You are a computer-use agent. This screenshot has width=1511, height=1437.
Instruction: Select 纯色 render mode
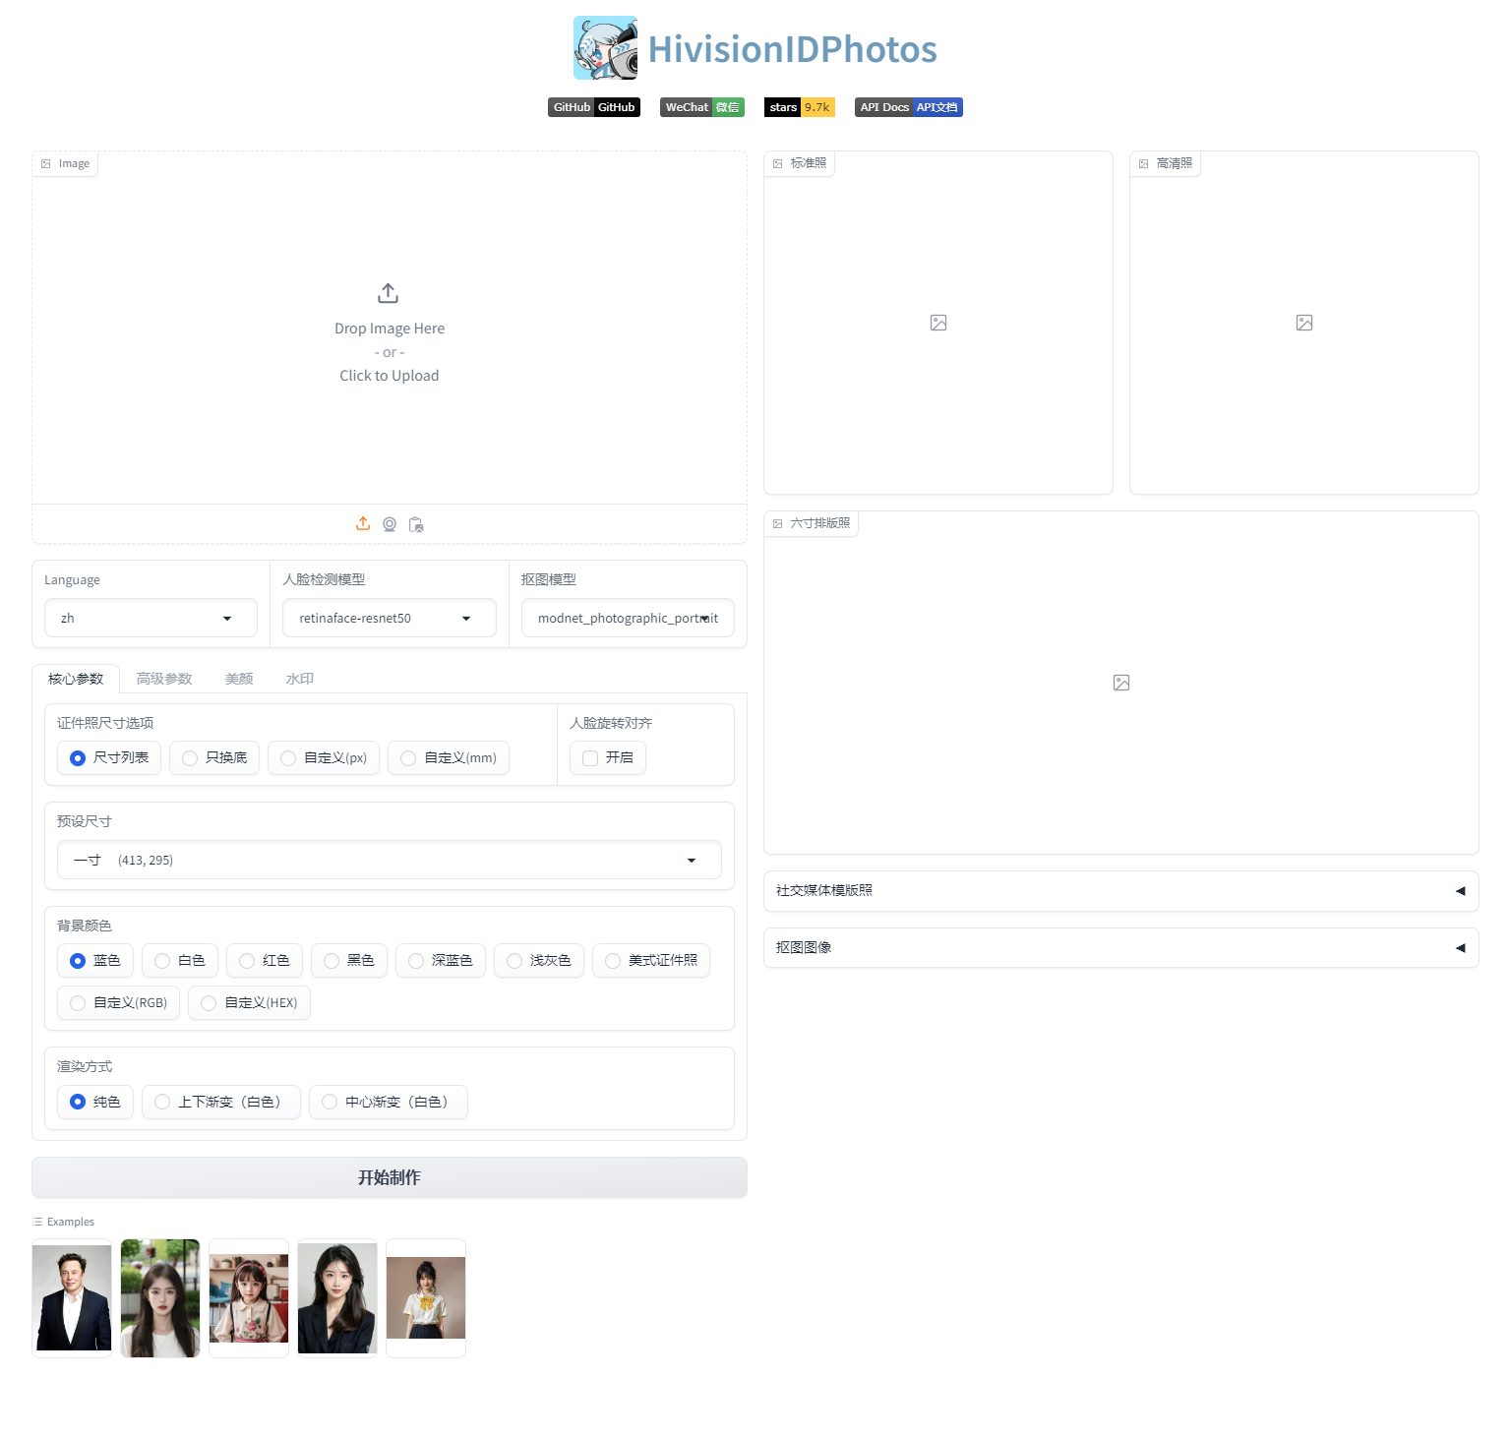pyautogui.click(x=95, y=1102)
